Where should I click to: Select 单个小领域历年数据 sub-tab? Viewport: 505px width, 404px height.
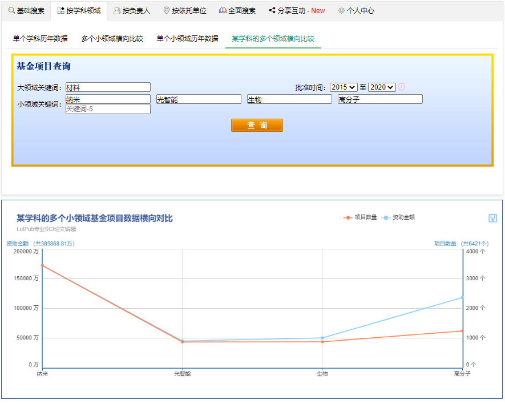pyautogui.click(x=187, y=39)
